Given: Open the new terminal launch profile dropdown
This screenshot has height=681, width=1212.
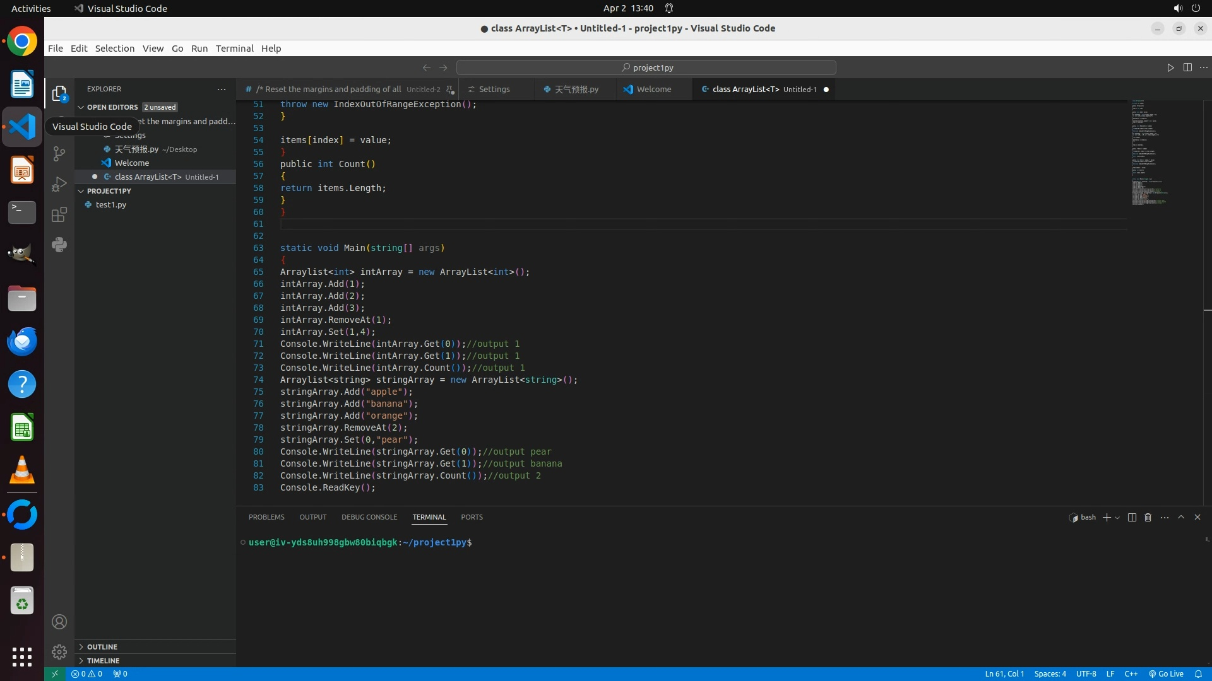Looking at the screenshot, I should (1117, 517).
